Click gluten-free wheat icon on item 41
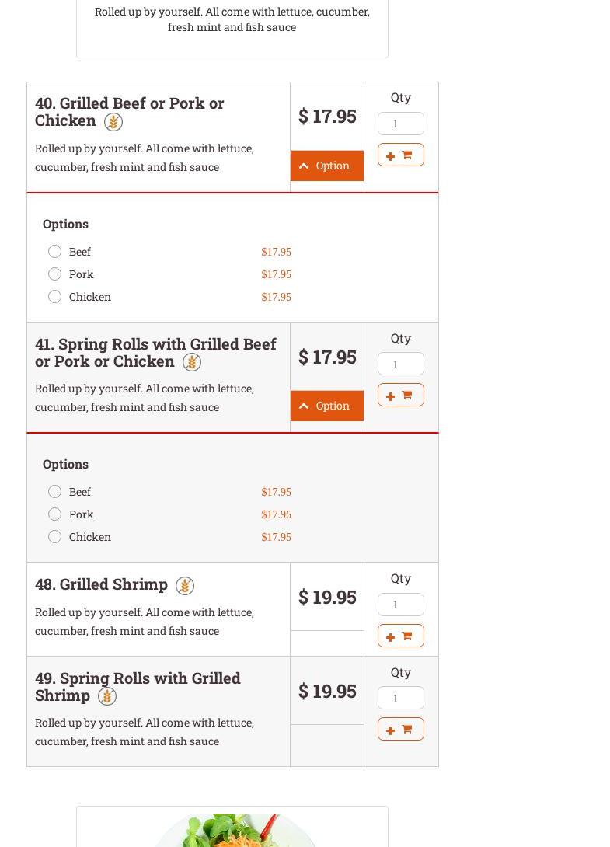This screenshot has width=610, height=847. click(x=192, y=362)
